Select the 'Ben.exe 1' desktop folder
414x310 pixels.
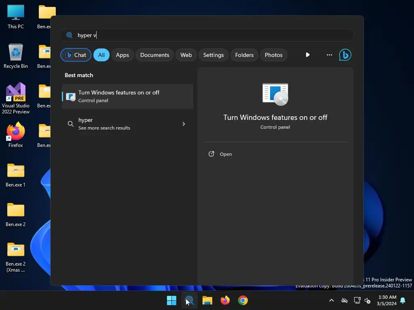coord(16,175)
